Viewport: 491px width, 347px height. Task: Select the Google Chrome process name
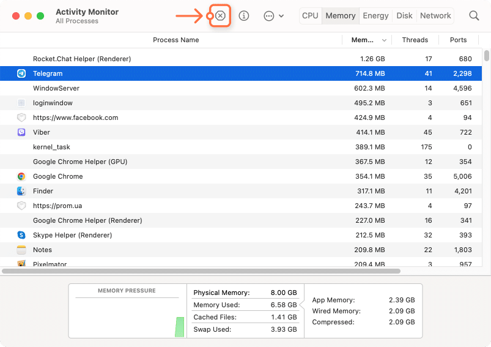[58, 176]
